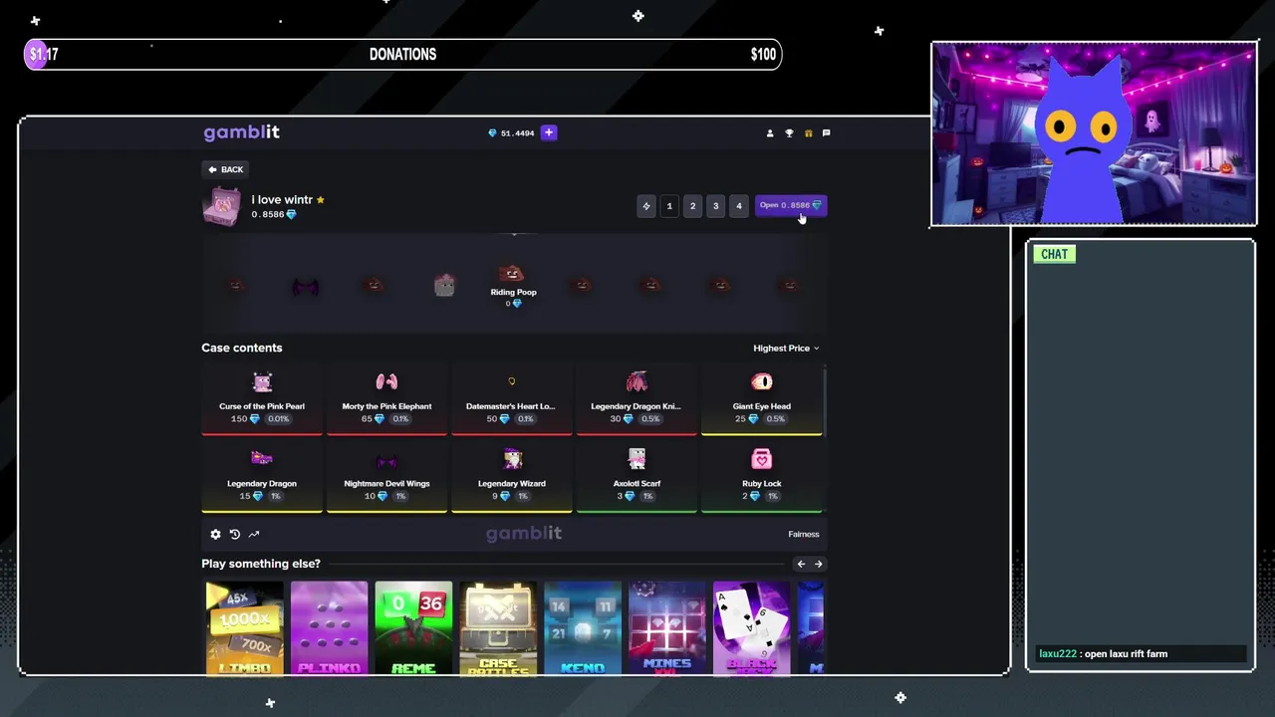Click the i love wintr case image

click(221, 206)
